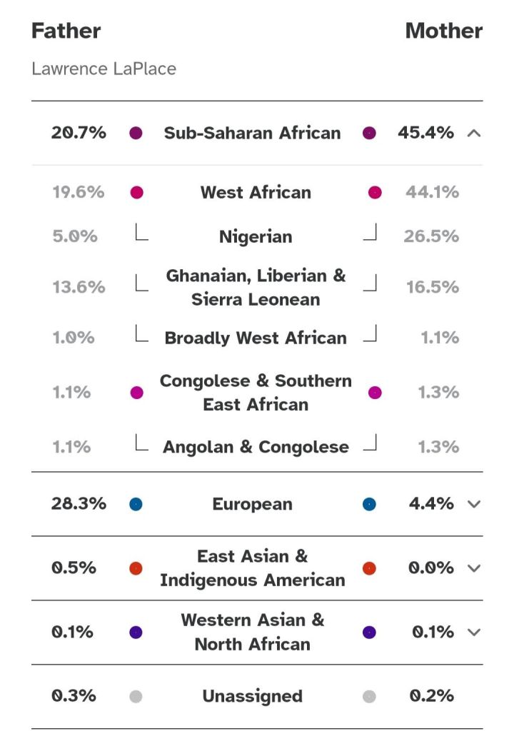Expand Western Asian & North African chevron
Image resolution: width=514 pixels, height=731 pixels.
pos(473,632)
